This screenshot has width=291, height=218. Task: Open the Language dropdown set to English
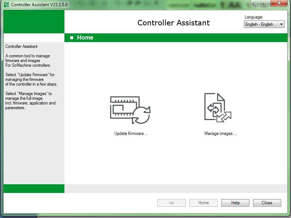pos(264,24)
